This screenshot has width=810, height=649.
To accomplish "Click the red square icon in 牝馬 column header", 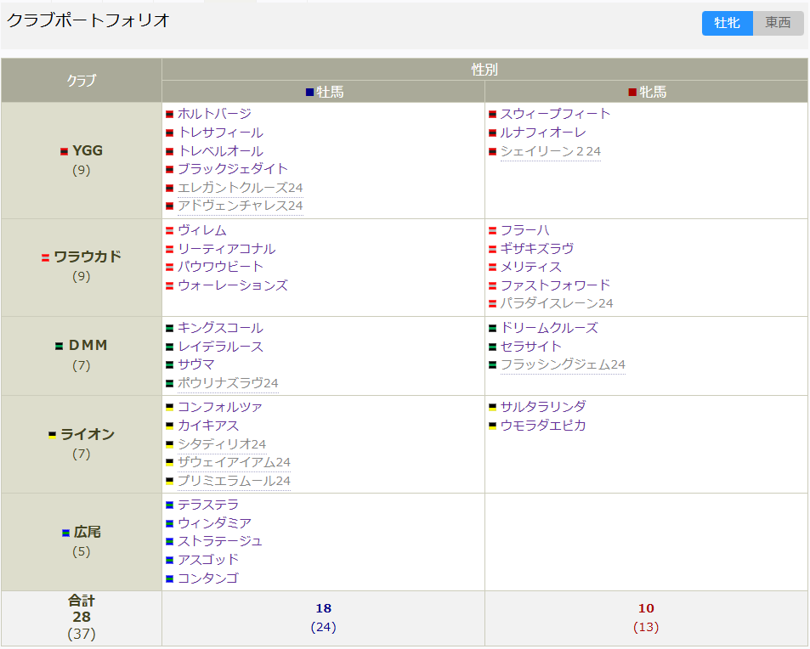I will pyautogui.click(x=630, y=92).
